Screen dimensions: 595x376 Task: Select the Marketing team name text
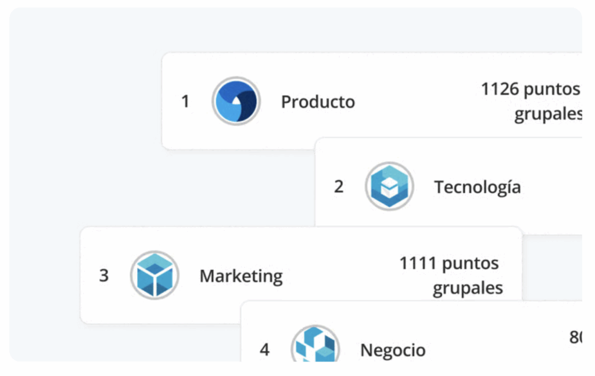pos(241,276)
